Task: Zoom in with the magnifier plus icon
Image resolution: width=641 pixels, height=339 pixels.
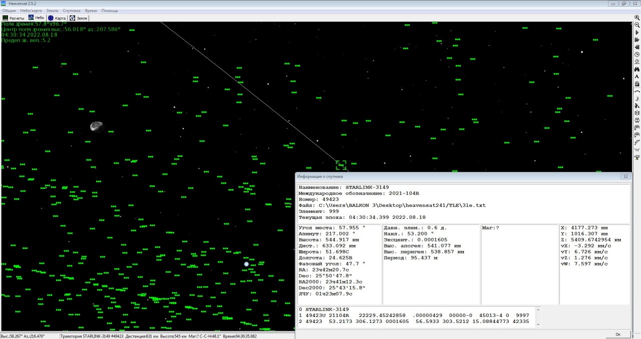Action: point(637,17)
